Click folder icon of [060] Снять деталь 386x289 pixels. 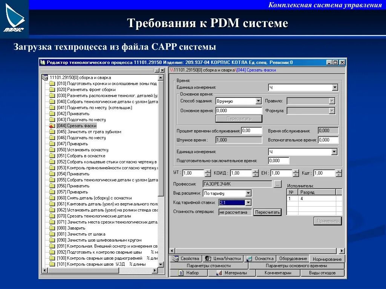click(x=52, y=198)
